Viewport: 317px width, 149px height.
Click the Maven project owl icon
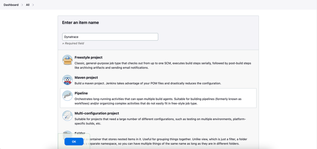coord(67,80)
